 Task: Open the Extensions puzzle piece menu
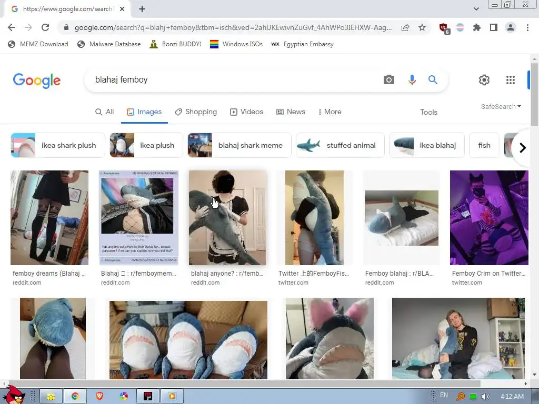tap(476, 27)
